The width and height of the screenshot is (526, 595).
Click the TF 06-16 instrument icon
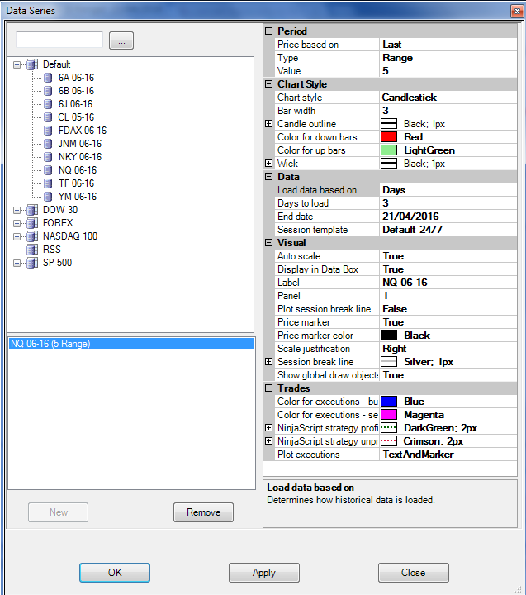coord(48,183)
